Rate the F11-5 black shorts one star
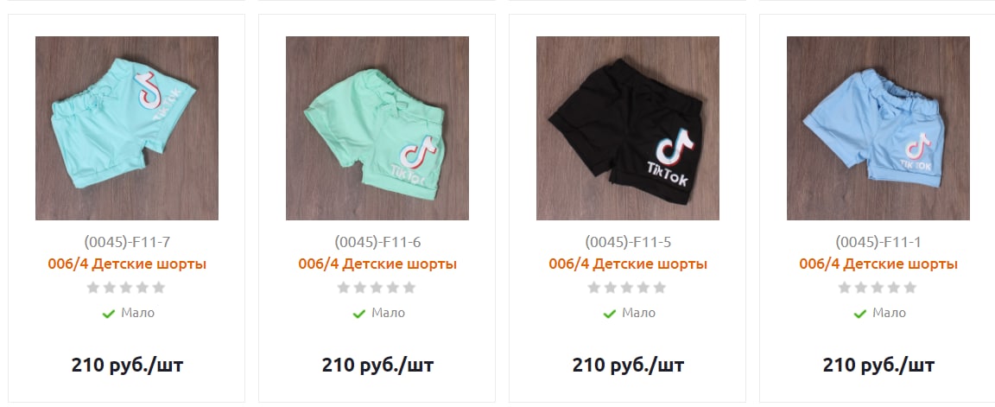Screen dimensions: 995x407 pos(594,288)
